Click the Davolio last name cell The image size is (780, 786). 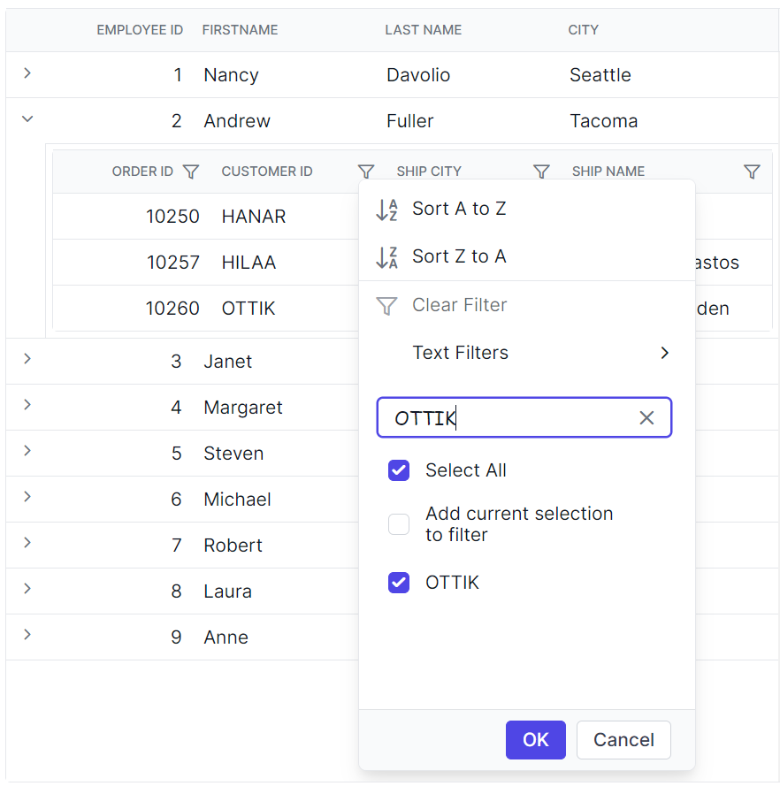click(418, 75)
